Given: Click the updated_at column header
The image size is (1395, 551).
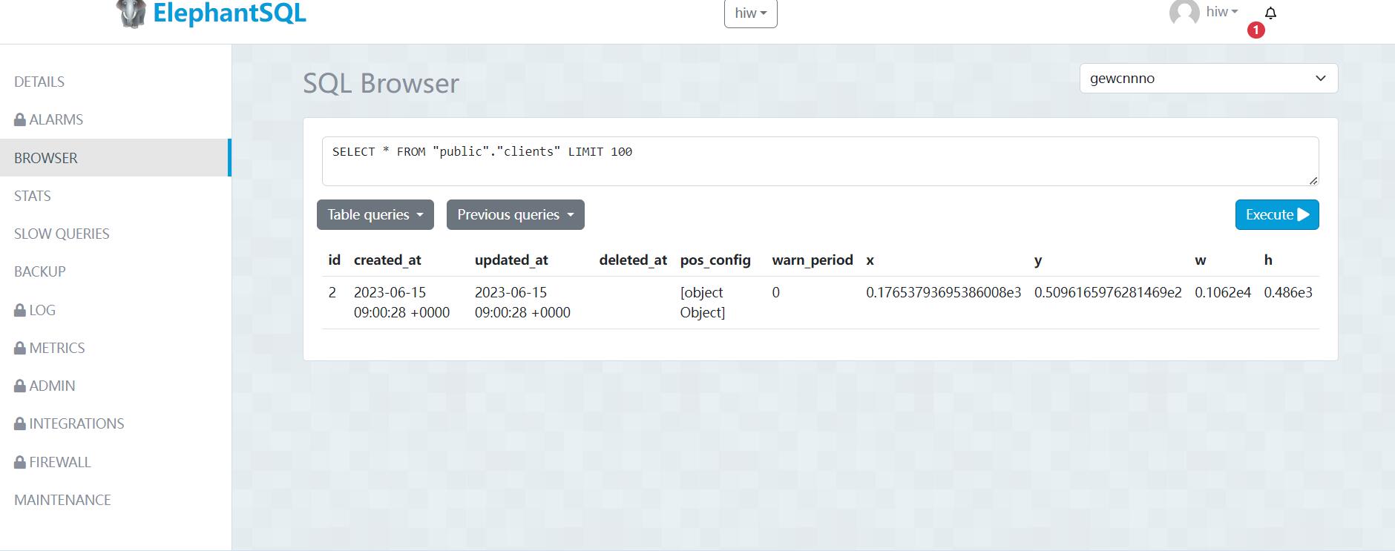Looking at the screenshot, I should (x=511, y=260).
